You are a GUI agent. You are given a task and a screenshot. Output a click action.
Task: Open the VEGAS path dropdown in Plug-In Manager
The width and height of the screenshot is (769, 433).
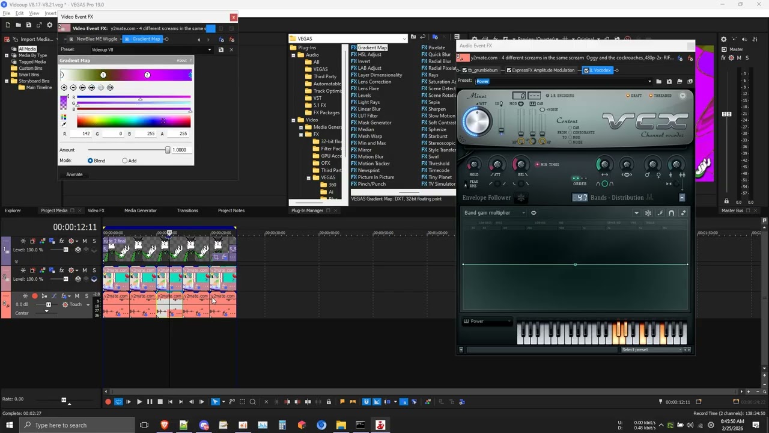click(404, 39)
